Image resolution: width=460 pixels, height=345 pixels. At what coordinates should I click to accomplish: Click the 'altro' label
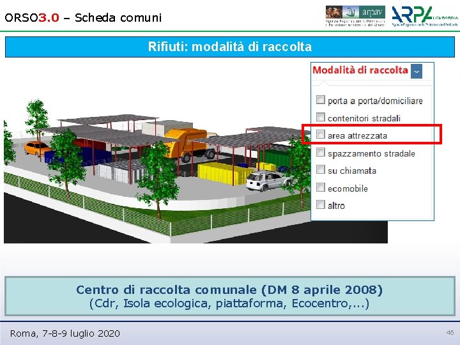click(336, 206)
